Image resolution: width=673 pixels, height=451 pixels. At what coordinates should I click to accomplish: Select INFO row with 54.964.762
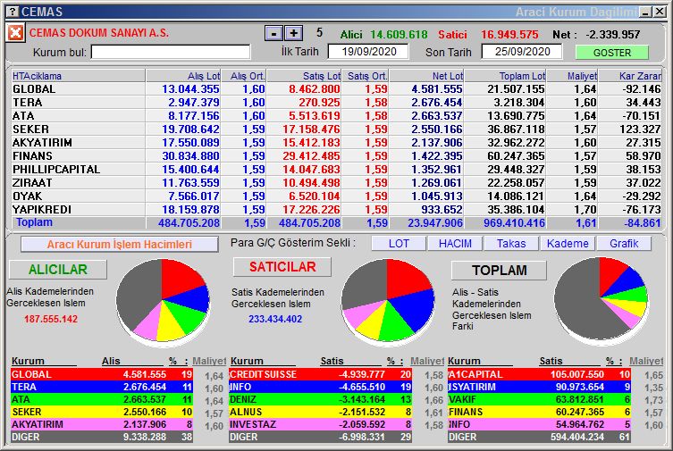pos(539,424)
